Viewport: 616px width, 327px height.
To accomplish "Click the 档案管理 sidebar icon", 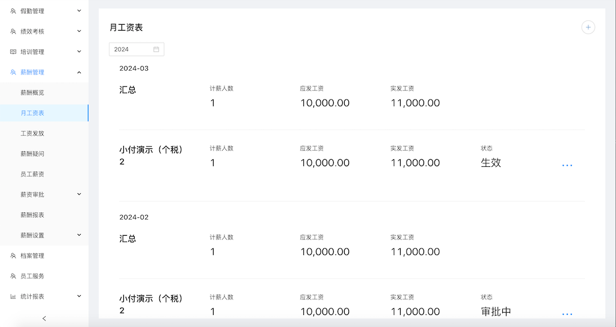I will point(13,256).
